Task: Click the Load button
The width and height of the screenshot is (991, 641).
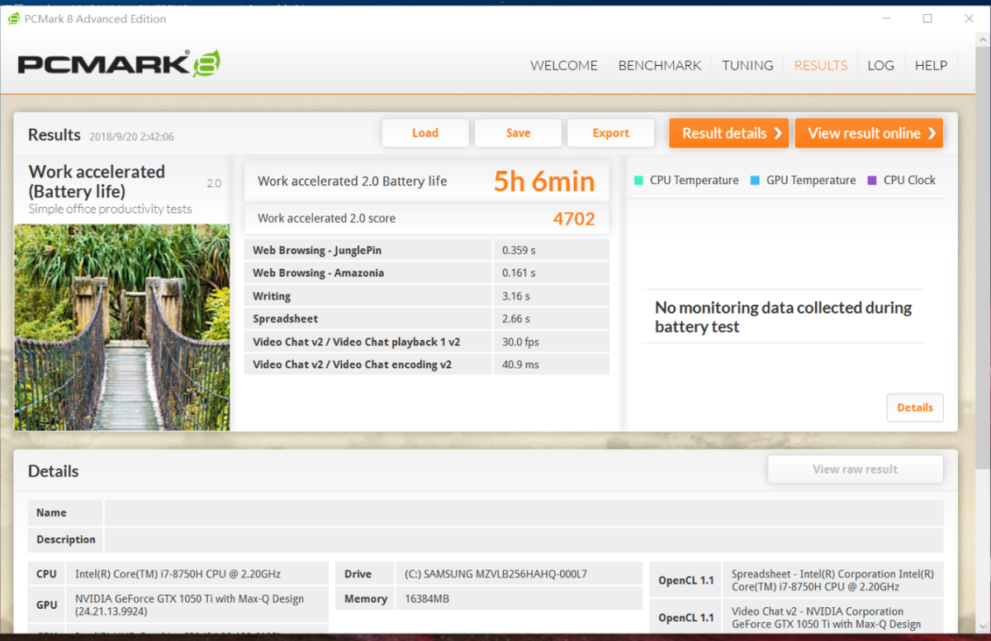Action: point(425,133)
